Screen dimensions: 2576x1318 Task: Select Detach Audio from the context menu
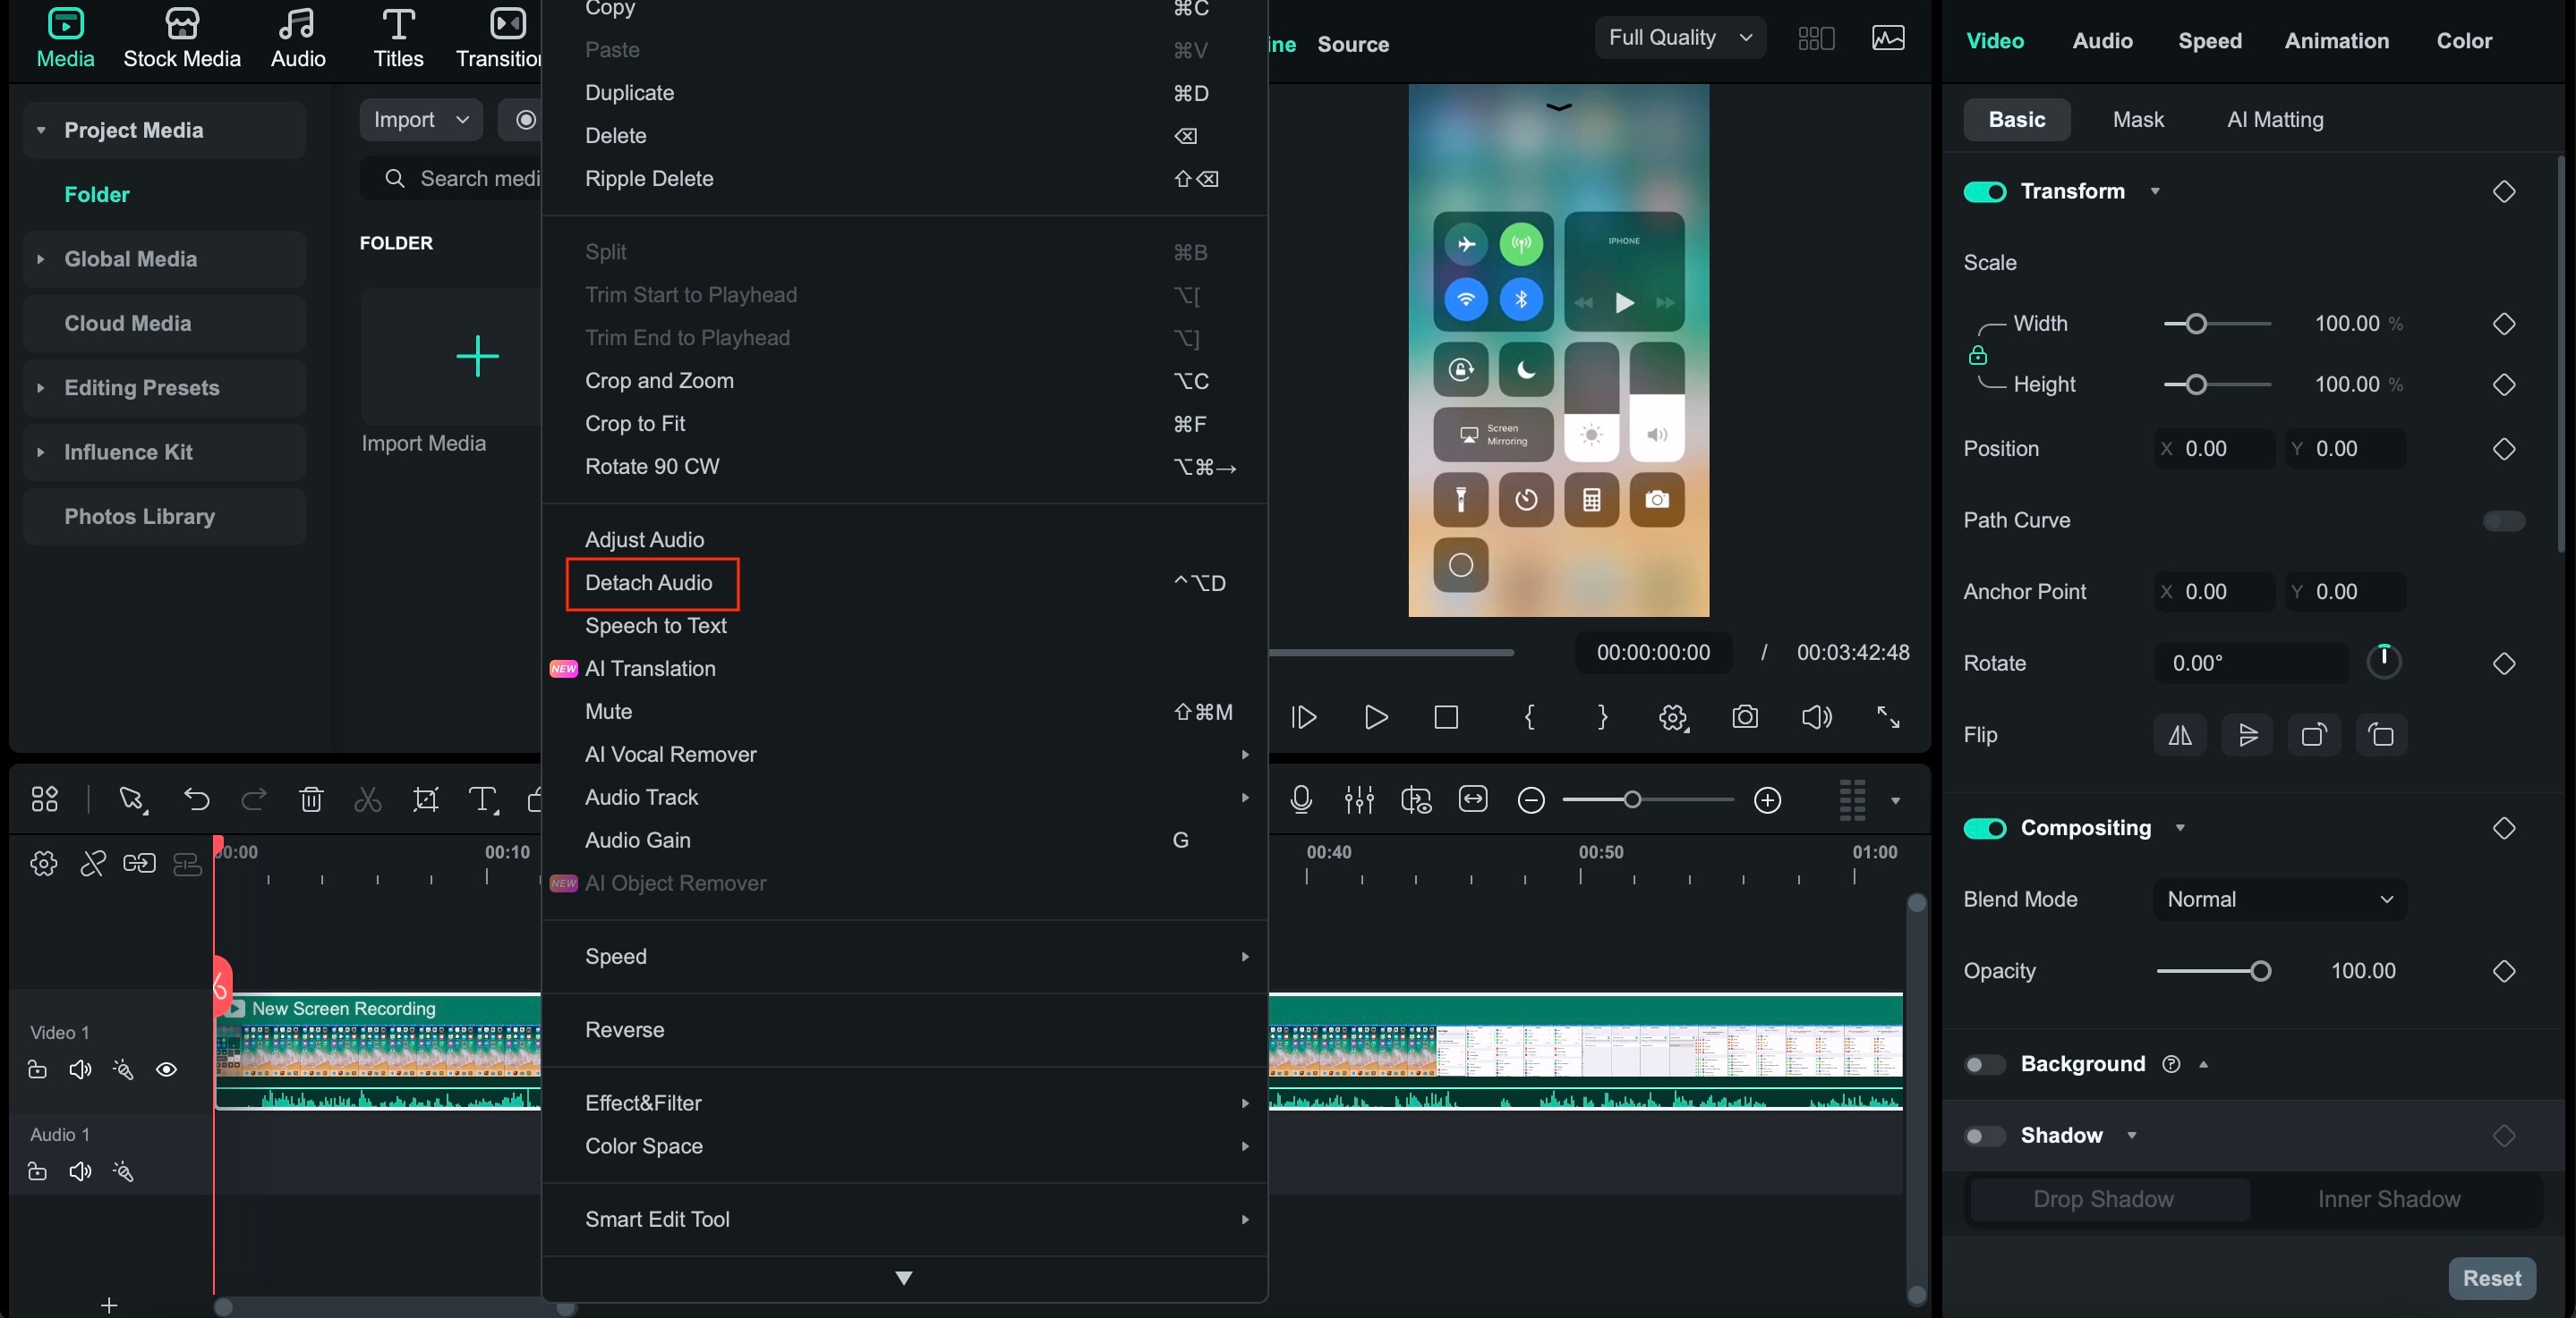point(651,584)
